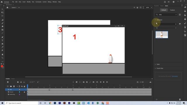187x105 pixels.
Task: Click the rotate stage icon beside zoom
Action: coord(137,8)
